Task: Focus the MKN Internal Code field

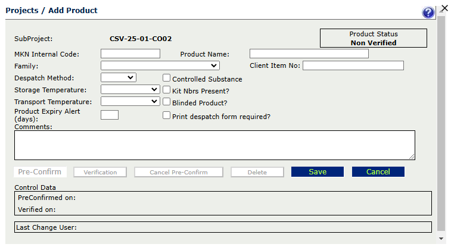Action: (x=130, y=54)
